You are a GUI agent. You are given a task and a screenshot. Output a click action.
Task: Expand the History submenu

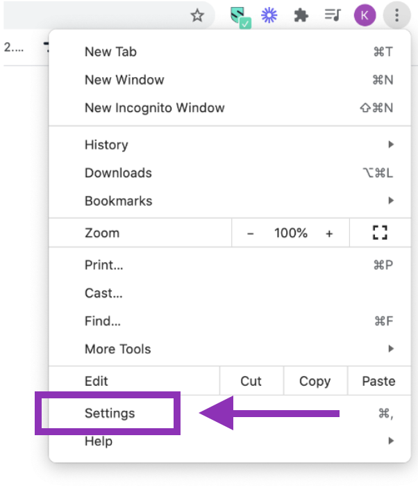point(106,145)
